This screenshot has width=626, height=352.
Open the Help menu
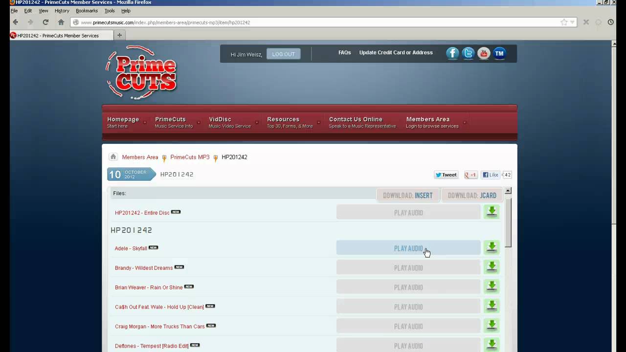(x=126, y=10)
